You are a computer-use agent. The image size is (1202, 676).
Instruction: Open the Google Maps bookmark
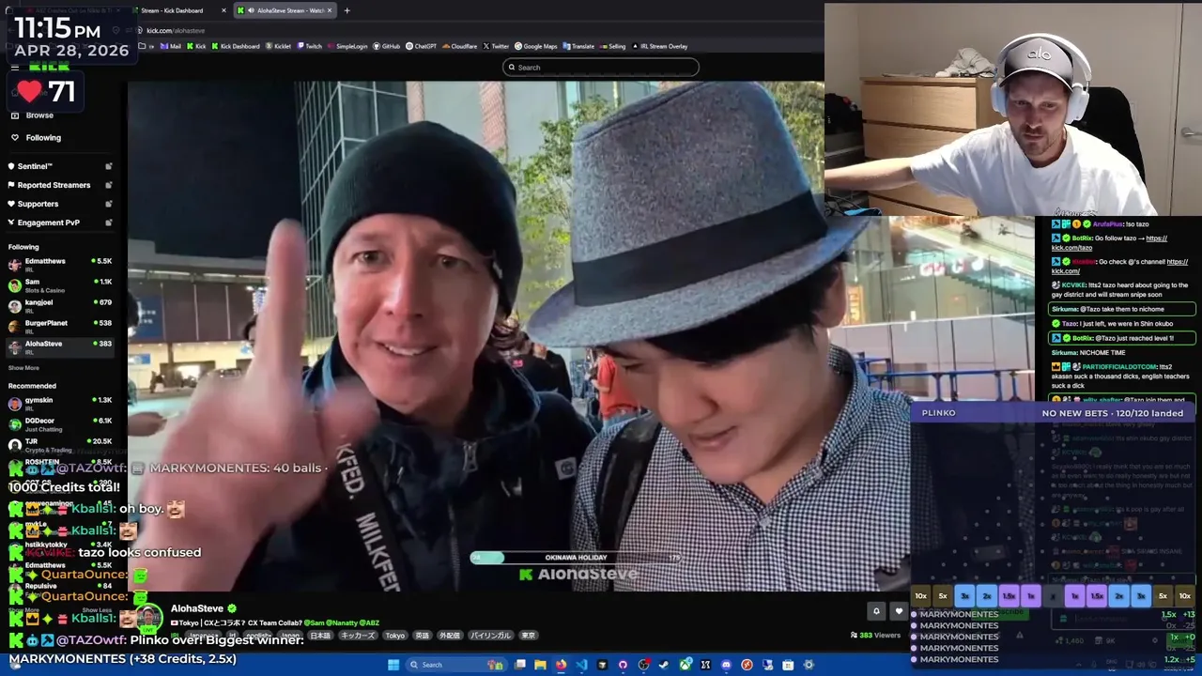point(535,46)
